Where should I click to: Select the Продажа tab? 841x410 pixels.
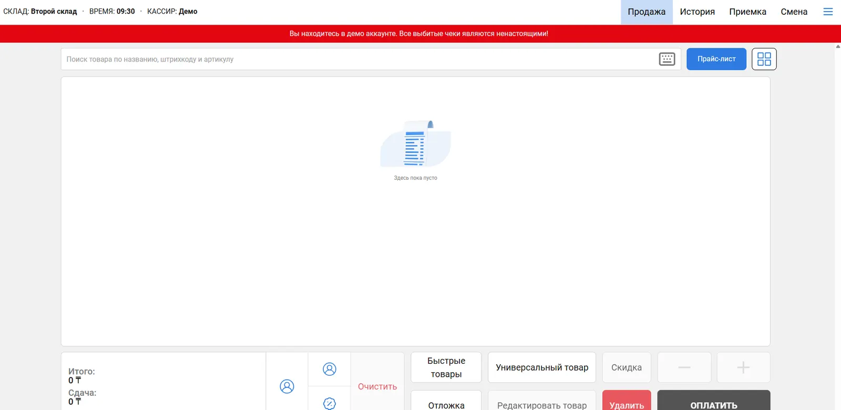coord(647,12)
